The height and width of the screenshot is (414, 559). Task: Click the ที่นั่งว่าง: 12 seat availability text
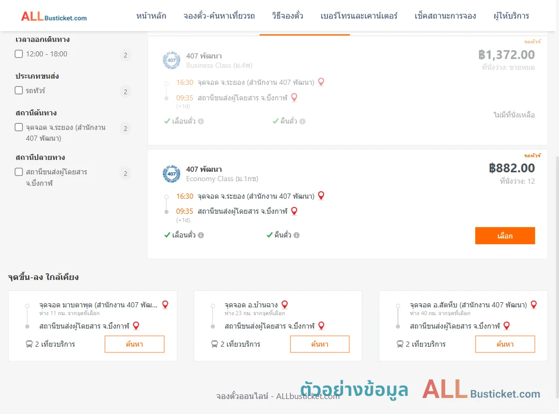pyautogui.click(x=517, y=181)
